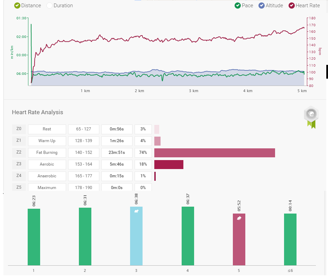
Task: Select the Duration x-axis option
Action: (x=49, y=6)
